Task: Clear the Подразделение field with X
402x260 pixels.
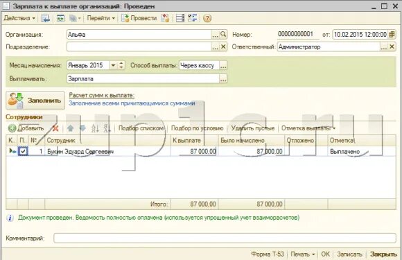Action: pos(223,46)
